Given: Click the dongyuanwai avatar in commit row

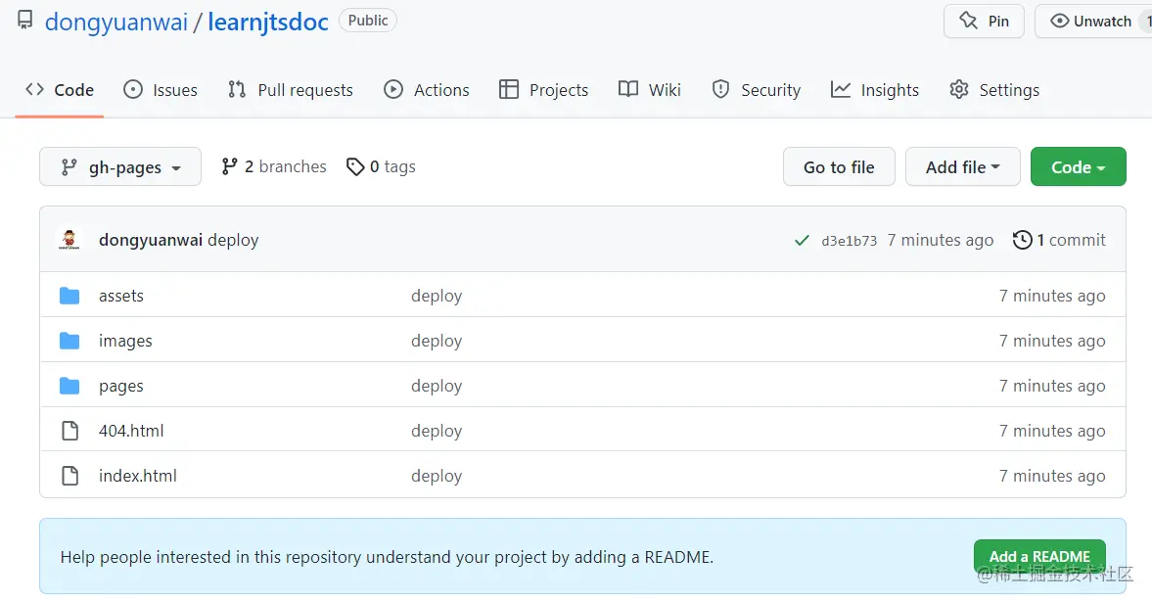Looking at the screenshot, I should point(69,240).
